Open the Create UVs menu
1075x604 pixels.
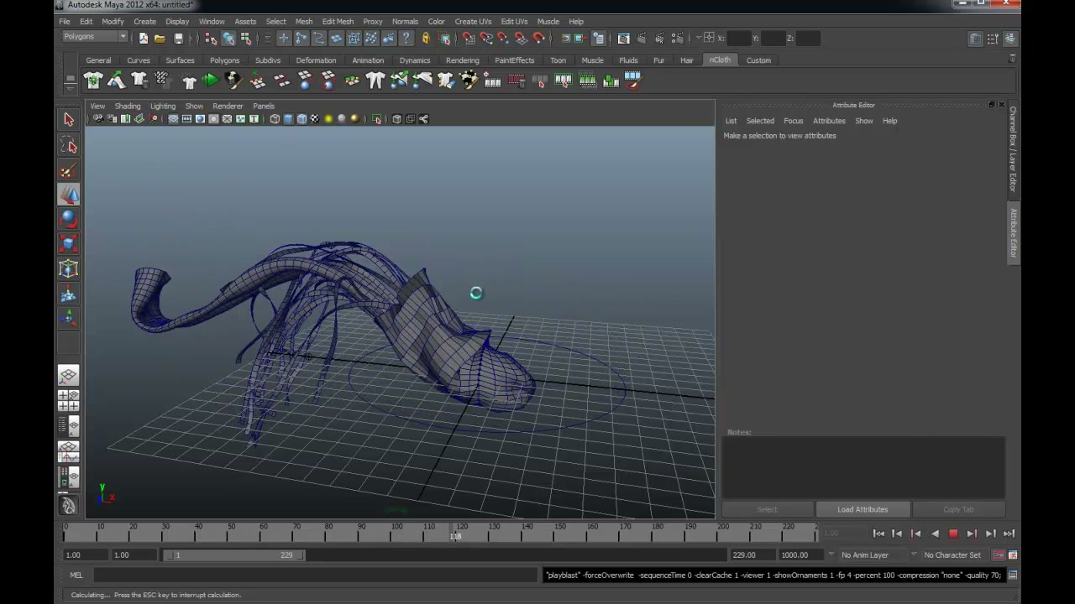pos(473,22)
